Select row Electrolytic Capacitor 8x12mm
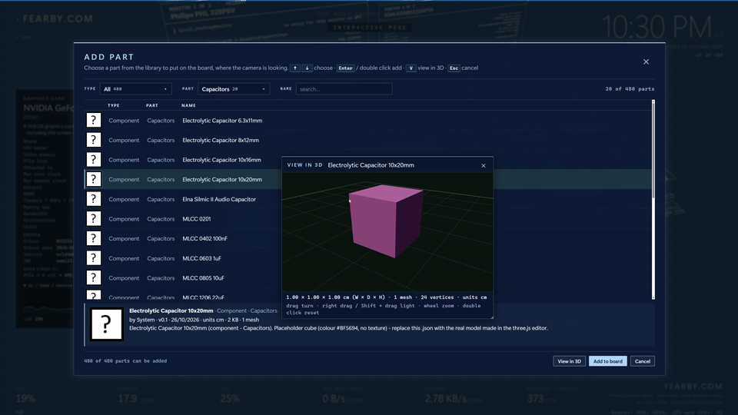 pyautogui.click(x=368, y=140)
